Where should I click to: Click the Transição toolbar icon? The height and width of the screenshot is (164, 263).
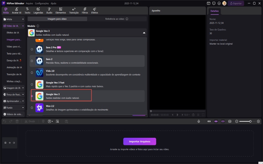click(74, 10)
